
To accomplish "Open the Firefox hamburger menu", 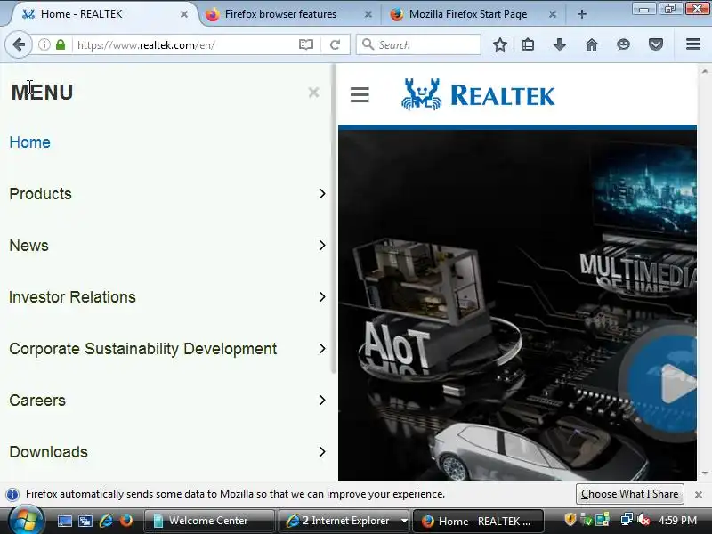I will click(x=693, y=44).
